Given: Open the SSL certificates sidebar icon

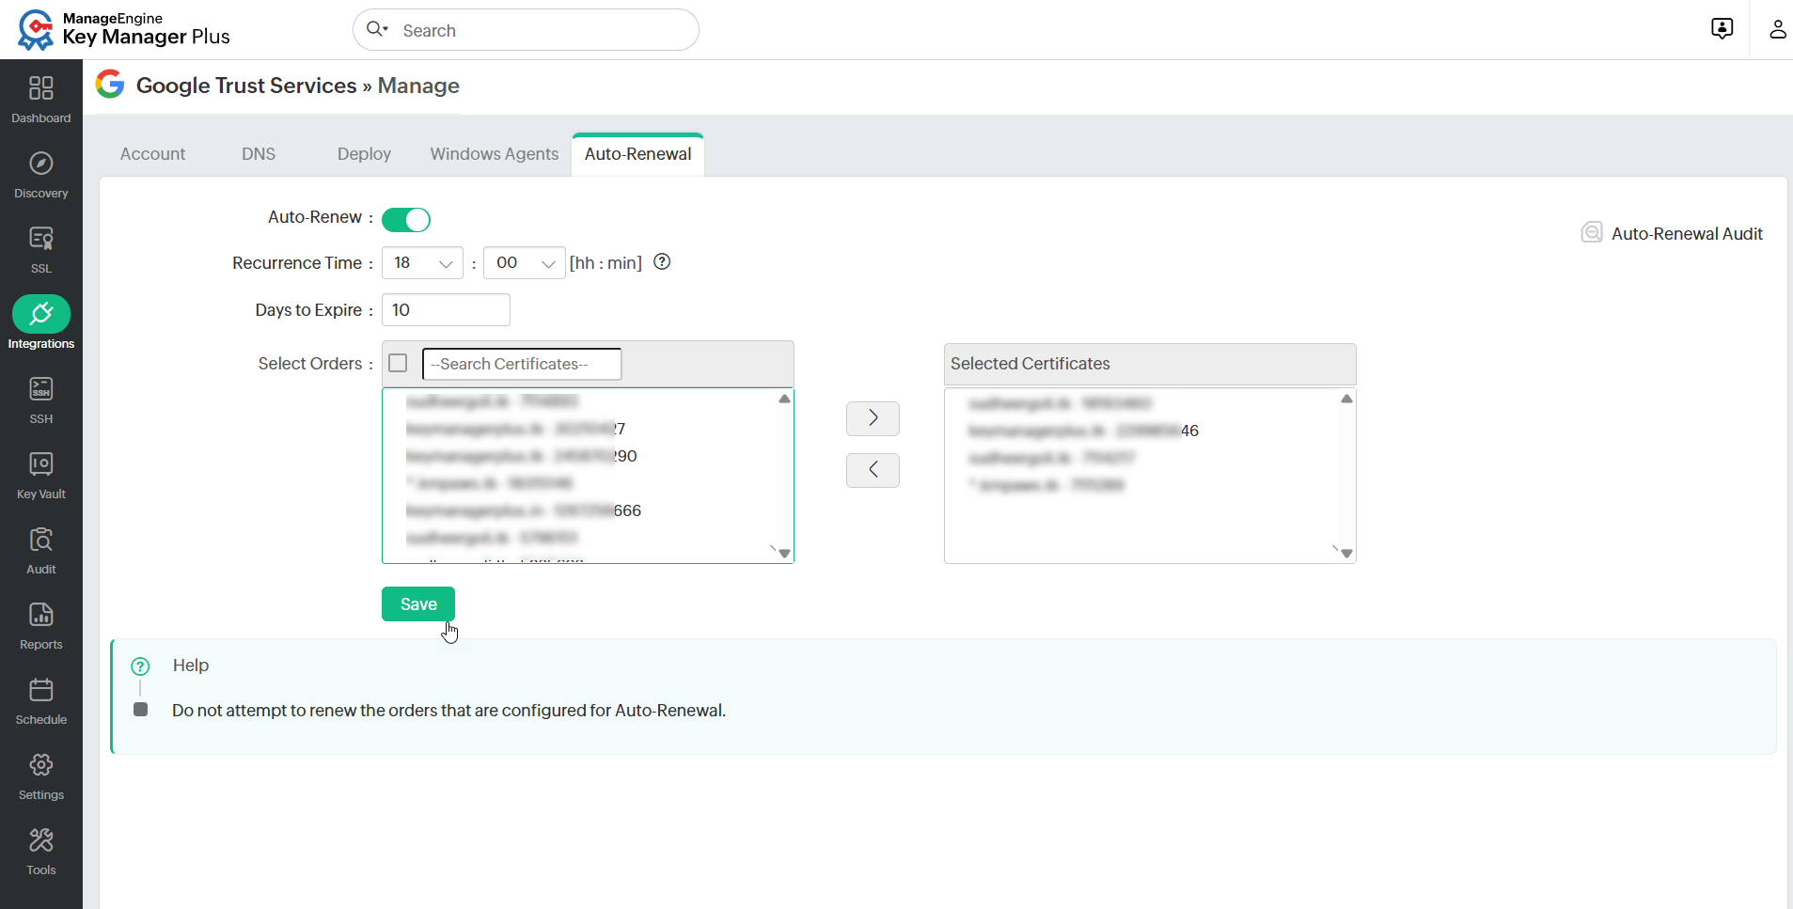Looking at the screenshot, I should point(41,239).
